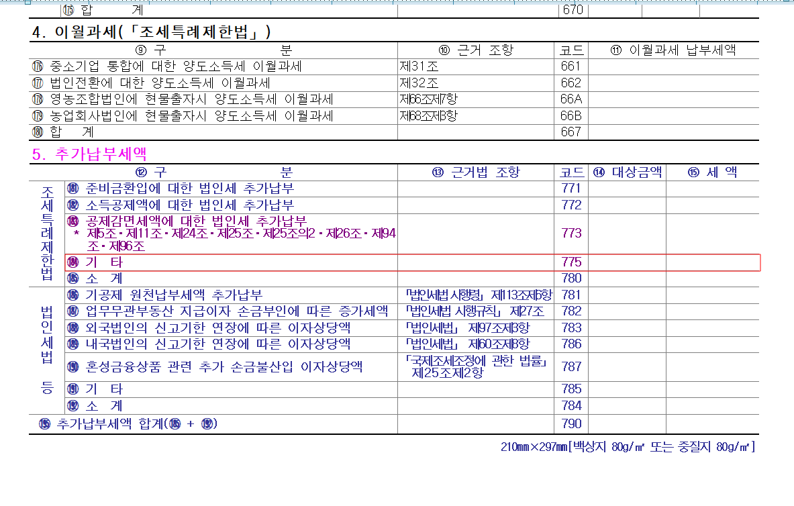Click code cell '785'

click(x=571, y=389)
